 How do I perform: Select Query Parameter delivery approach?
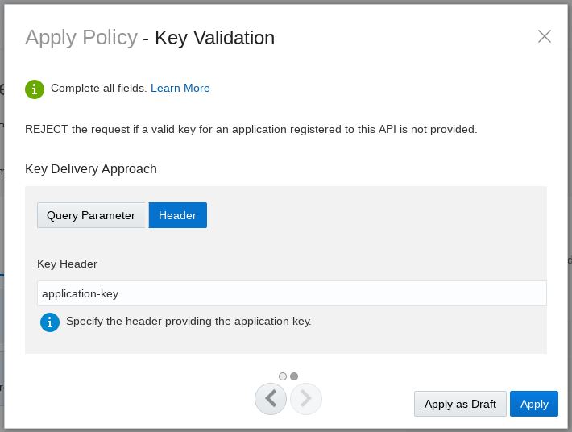pyautogui.click(x=91, y=215)
